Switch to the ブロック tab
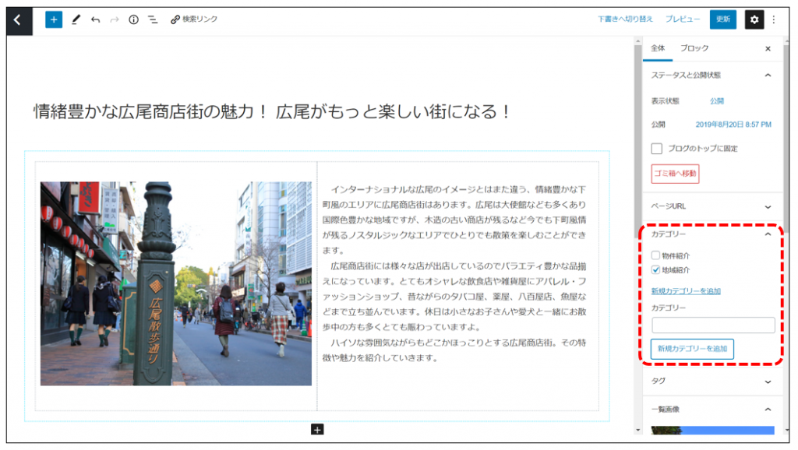This screenshot has height=450, width=798. click(x=694, y=48)
